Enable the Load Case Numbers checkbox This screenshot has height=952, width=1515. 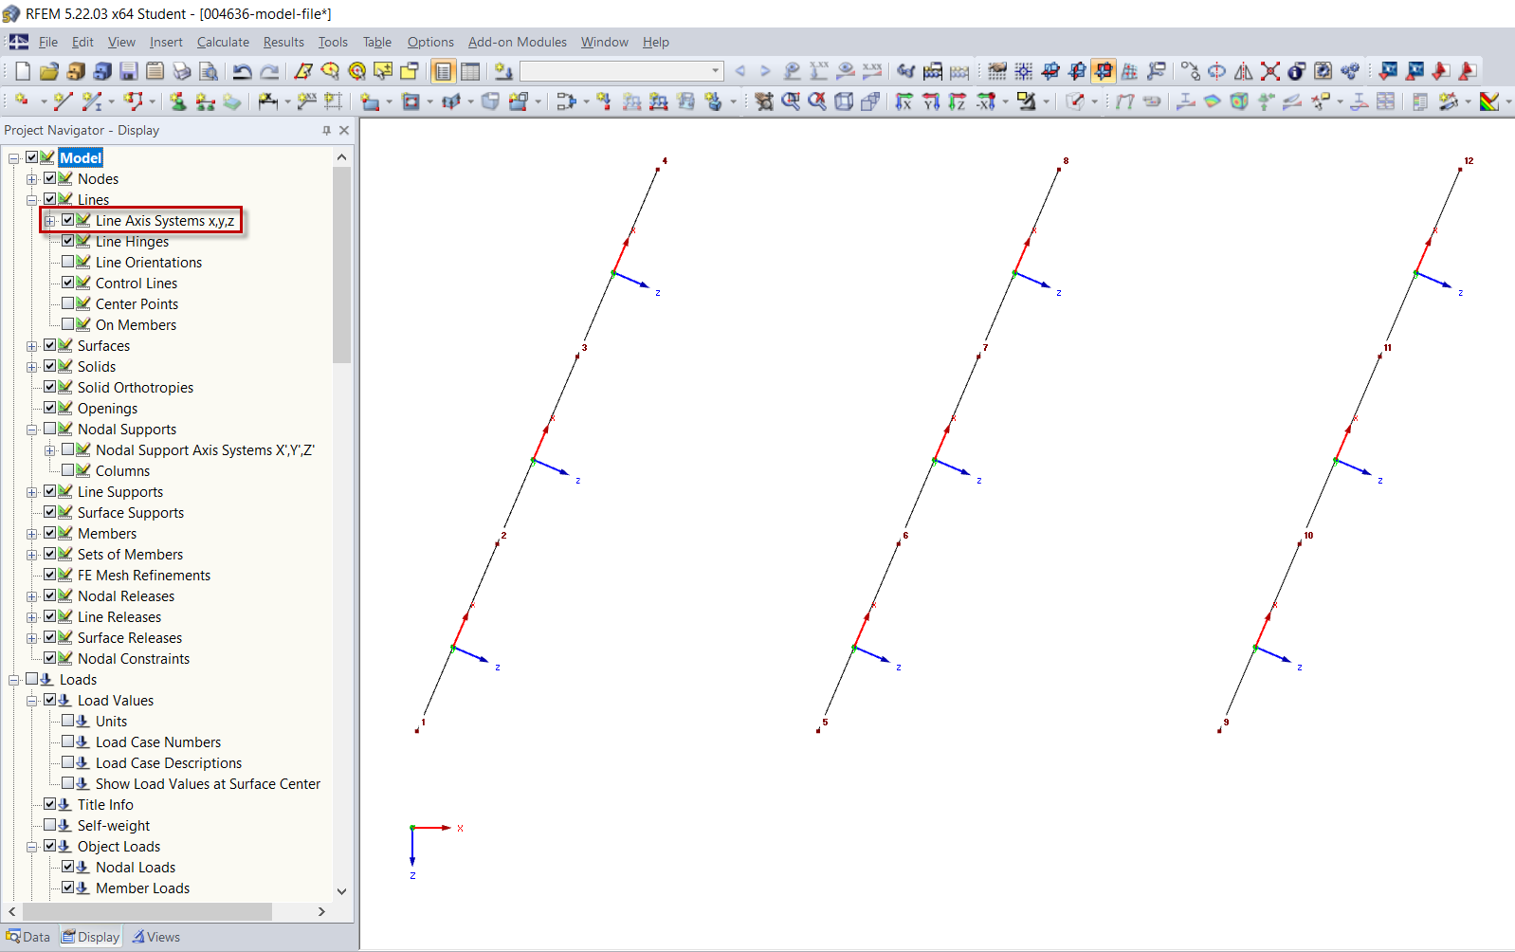pyautogui.click(x=68, y=741)
